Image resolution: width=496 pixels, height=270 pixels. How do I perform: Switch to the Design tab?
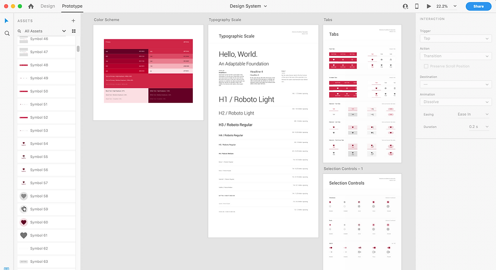tap(48, 6)
